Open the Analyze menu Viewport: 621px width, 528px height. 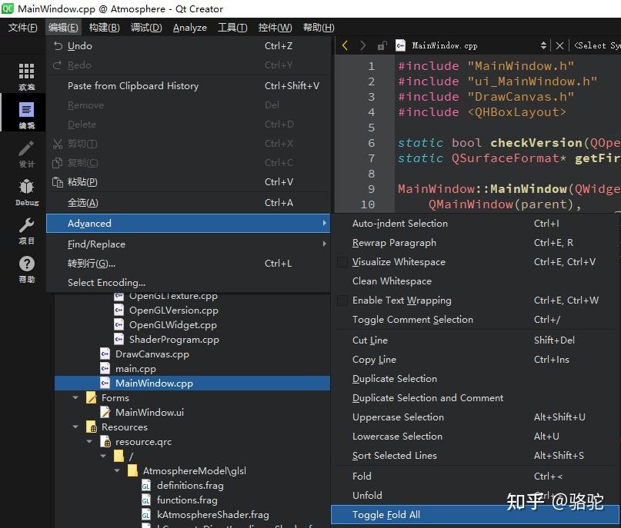(x=189, y=28)
